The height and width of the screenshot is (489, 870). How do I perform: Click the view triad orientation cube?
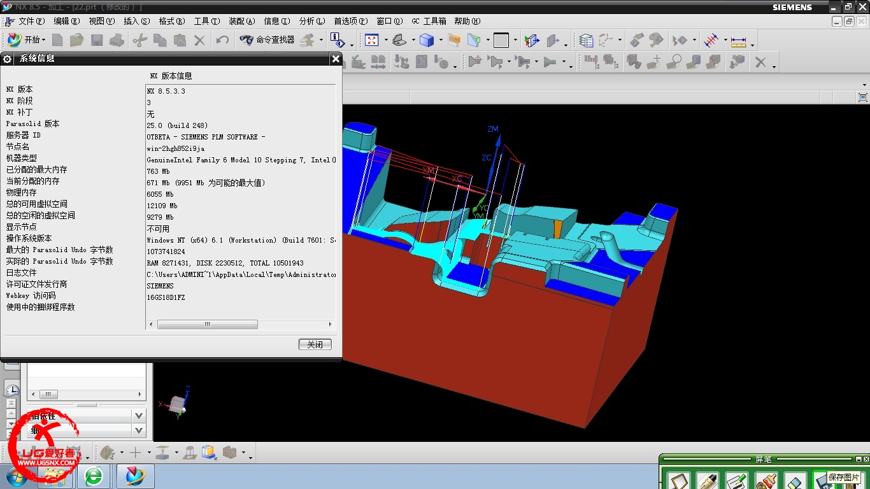(x=178, y=404)
